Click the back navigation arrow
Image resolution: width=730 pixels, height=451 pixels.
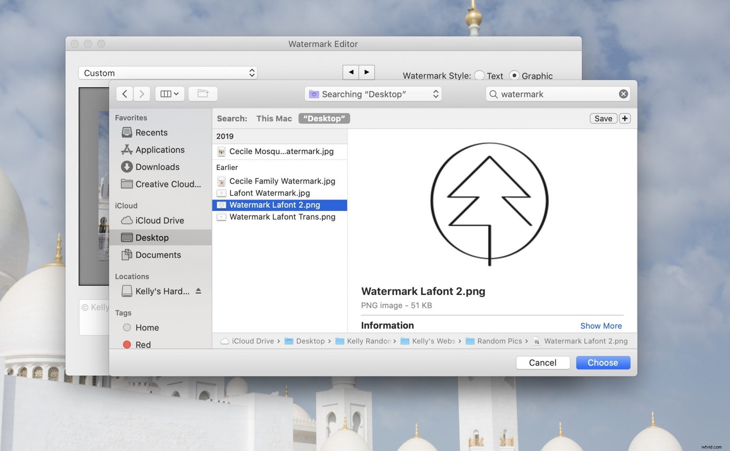point(125,94)
